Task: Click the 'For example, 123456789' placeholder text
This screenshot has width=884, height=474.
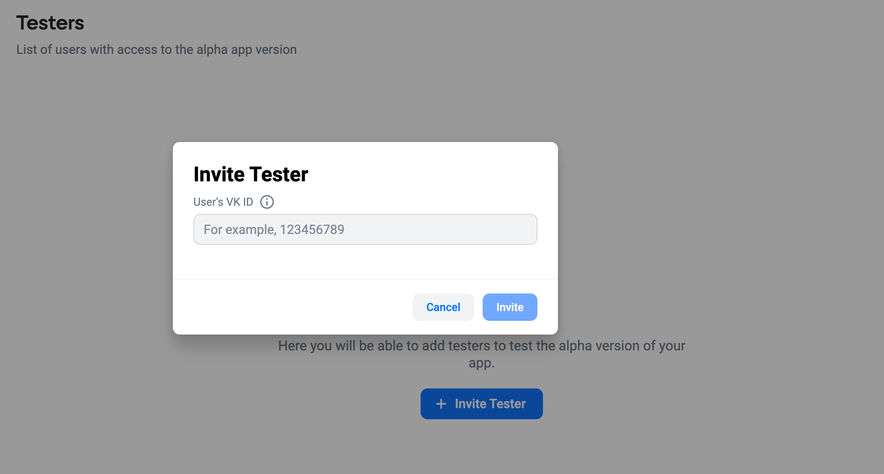Action: click(x=274, y=230)
